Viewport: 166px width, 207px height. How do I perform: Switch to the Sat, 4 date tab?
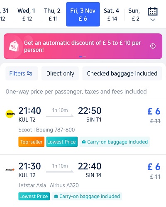pos(112,15)
